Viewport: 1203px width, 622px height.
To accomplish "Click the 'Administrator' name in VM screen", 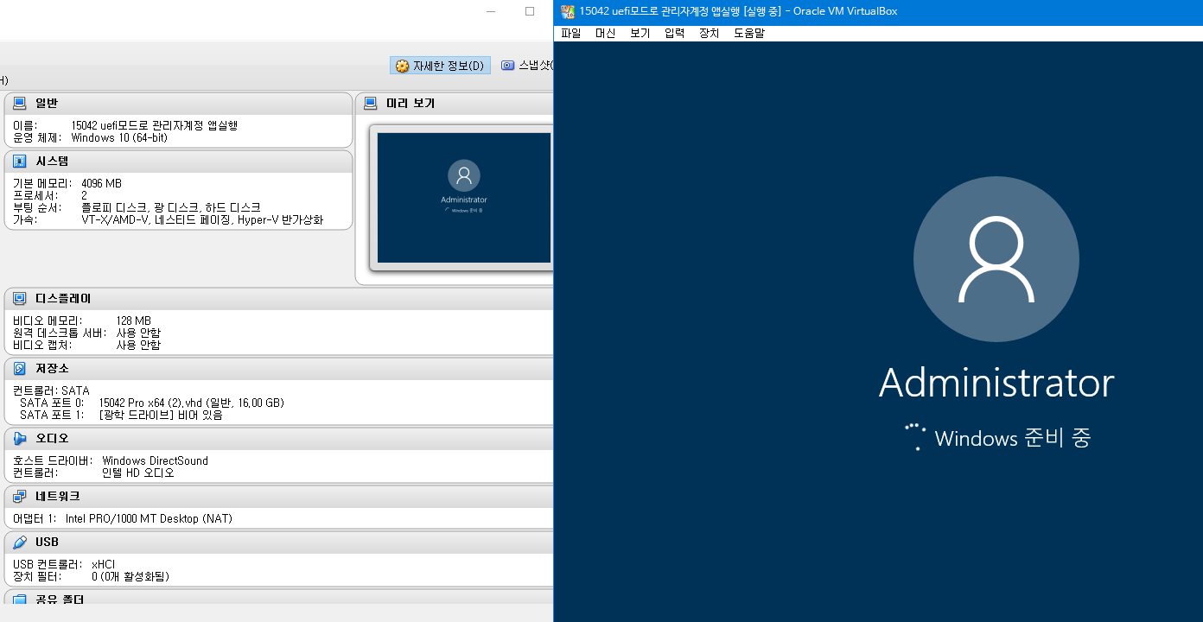I will coord(996,383).
